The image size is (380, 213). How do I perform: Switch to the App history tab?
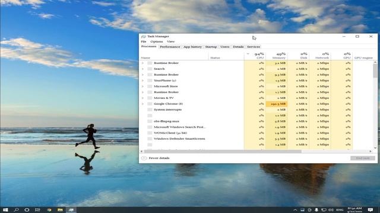[192, 47]
